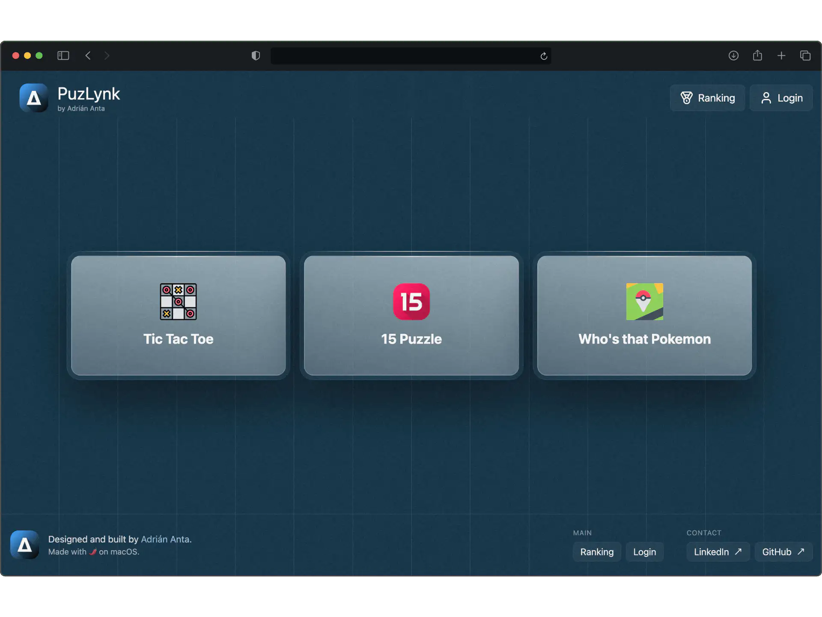The height and width of the screenshot is (617, 822).
Task: Select the 15 Puzzle card title
Action: tap(411, 339)
